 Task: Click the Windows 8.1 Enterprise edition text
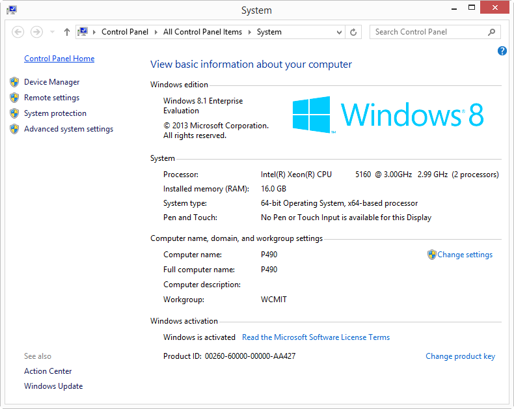(x=203, y=106)
